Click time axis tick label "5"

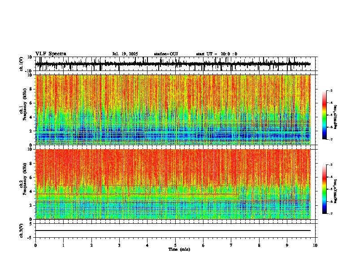175,245
